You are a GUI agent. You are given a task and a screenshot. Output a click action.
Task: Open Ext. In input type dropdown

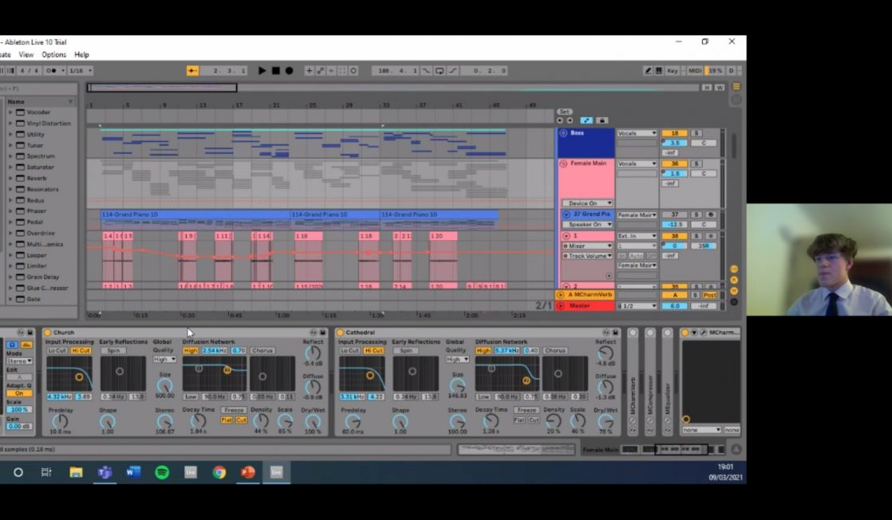point(637,235)
